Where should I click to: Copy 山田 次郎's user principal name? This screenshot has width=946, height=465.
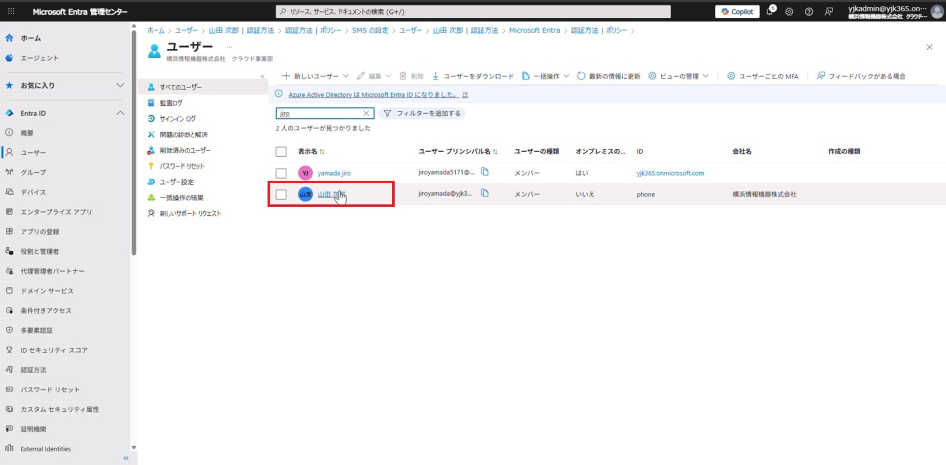485,193
